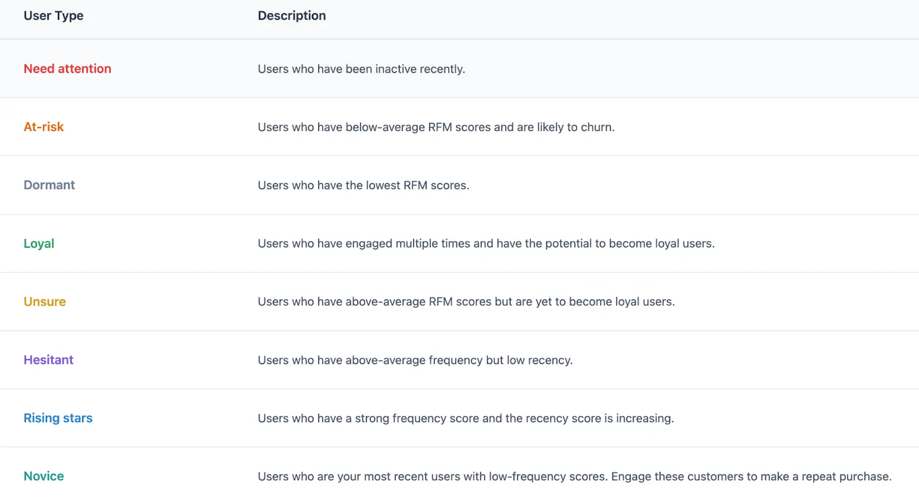Click the Unsure user type label
The width and height of the screenshot is (919, 498).
click(45, 302)
